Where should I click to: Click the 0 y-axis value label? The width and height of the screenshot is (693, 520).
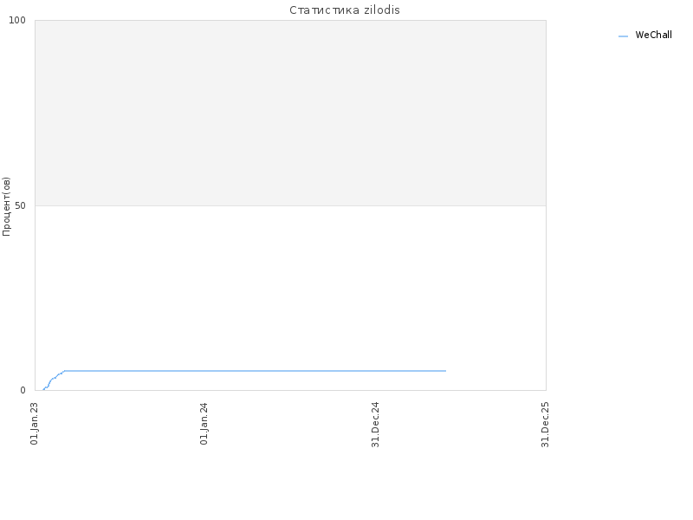click(x=23, y=391)
